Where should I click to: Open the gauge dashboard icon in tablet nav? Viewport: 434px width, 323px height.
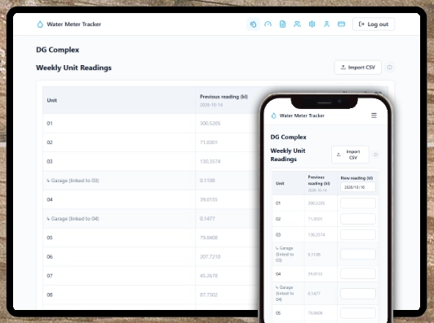click(268, 24)
